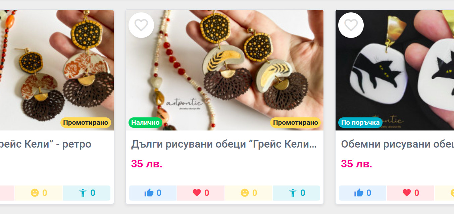Add smiley reaction to left product card
This screenshot has width=454, height=214.
(x=39, y=193)
